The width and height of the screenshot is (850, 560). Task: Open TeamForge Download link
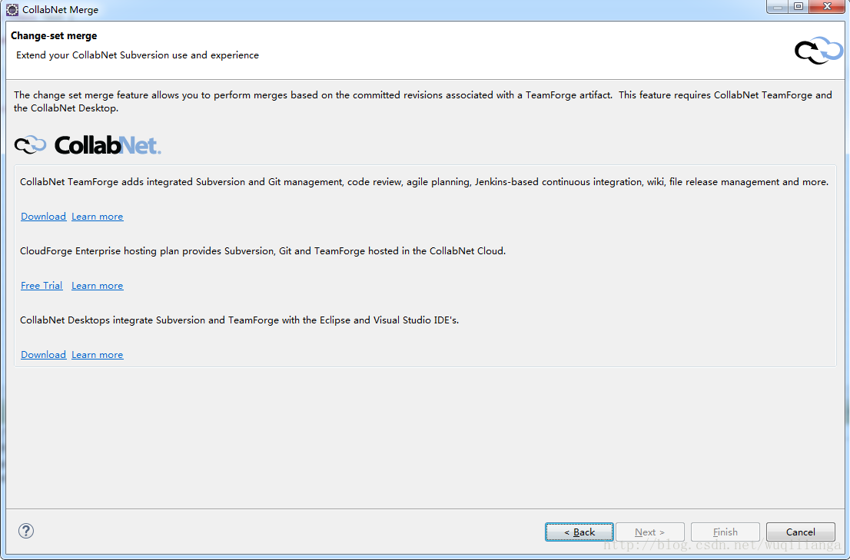pyautogui.click(x=43, y=217)
